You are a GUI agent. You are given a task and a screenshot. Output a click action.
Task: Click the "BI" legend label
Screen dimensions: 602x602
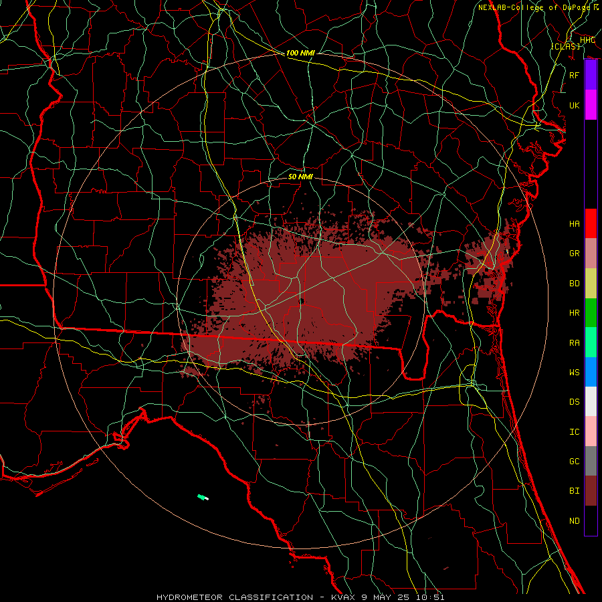click(x=575, y=491)
